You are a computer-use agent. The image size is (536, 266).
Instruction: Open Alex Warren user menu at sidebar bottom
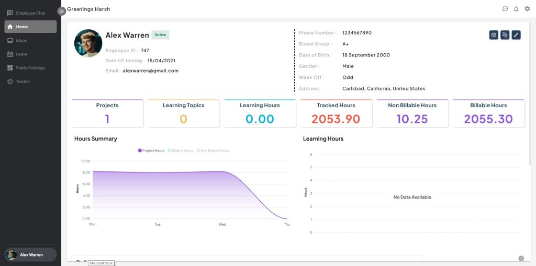coord(30,255)
